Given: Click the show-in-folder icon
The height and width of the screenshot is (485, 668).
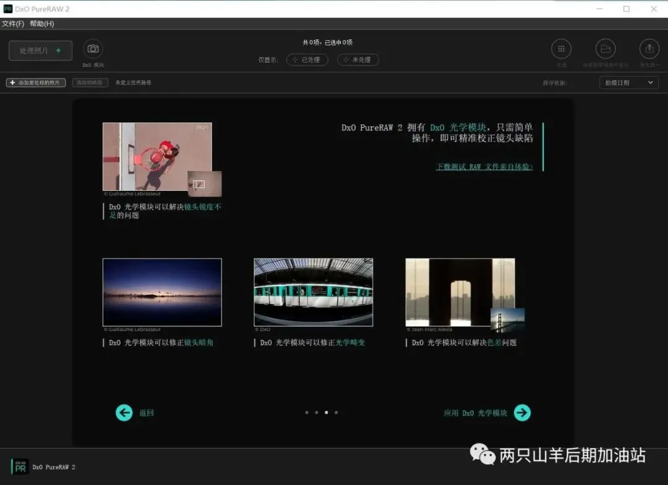Looking at the screenshot, I should click(x=606, y=49).
